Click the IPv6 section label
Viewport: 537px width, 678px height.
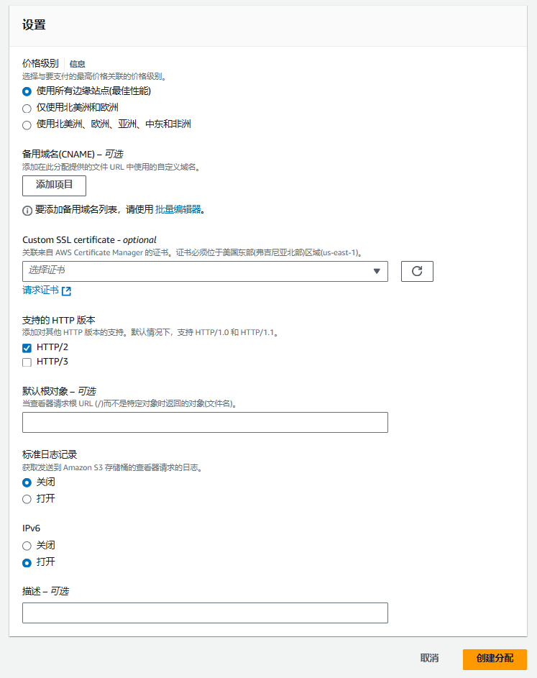pyautogui.click(x=31, y=528)
